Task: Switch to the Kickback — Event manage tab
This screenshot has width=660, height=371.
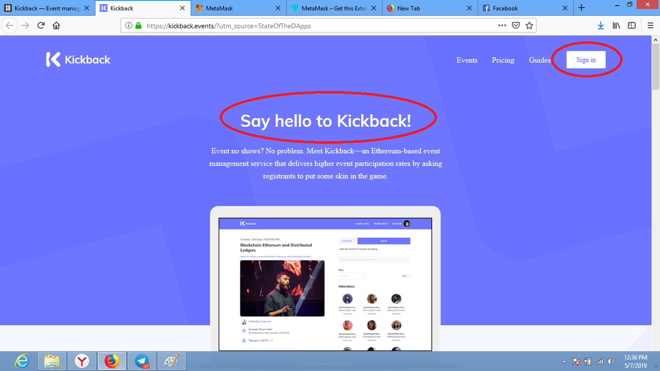Action: (47, 8)
